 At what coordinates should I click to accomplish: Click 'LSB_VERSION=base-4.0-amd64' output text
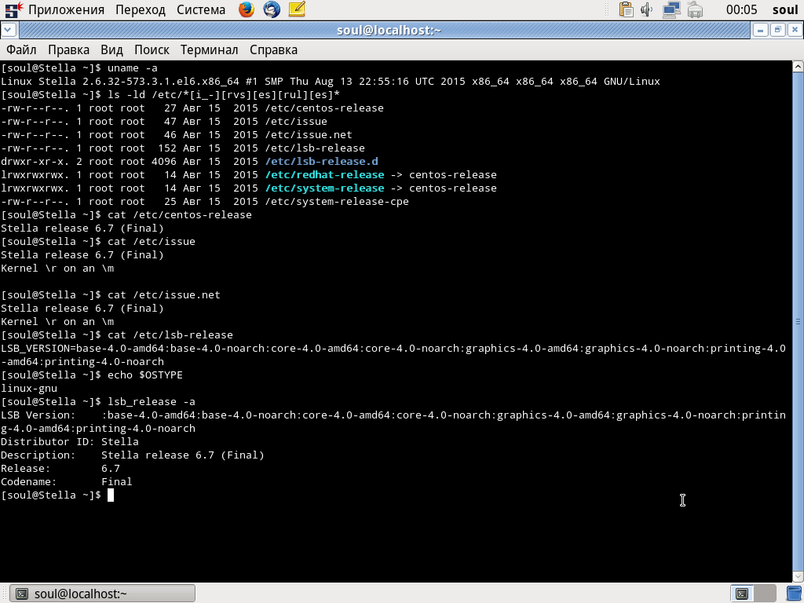point(82,348)
